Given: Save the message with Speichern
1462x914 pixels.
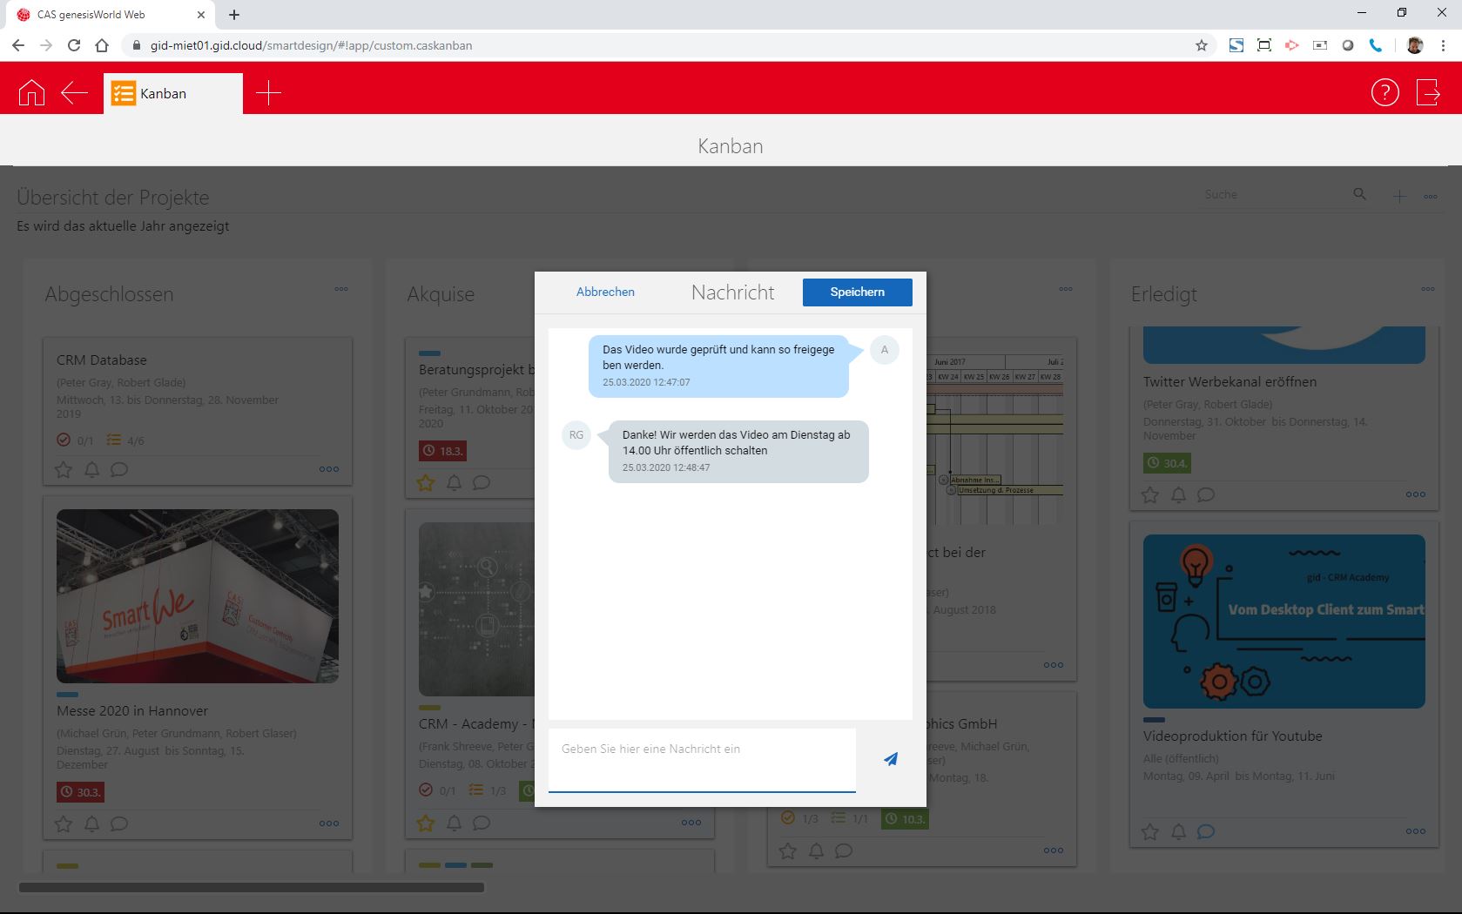Looking at the screenshot, I should [857, 292].
